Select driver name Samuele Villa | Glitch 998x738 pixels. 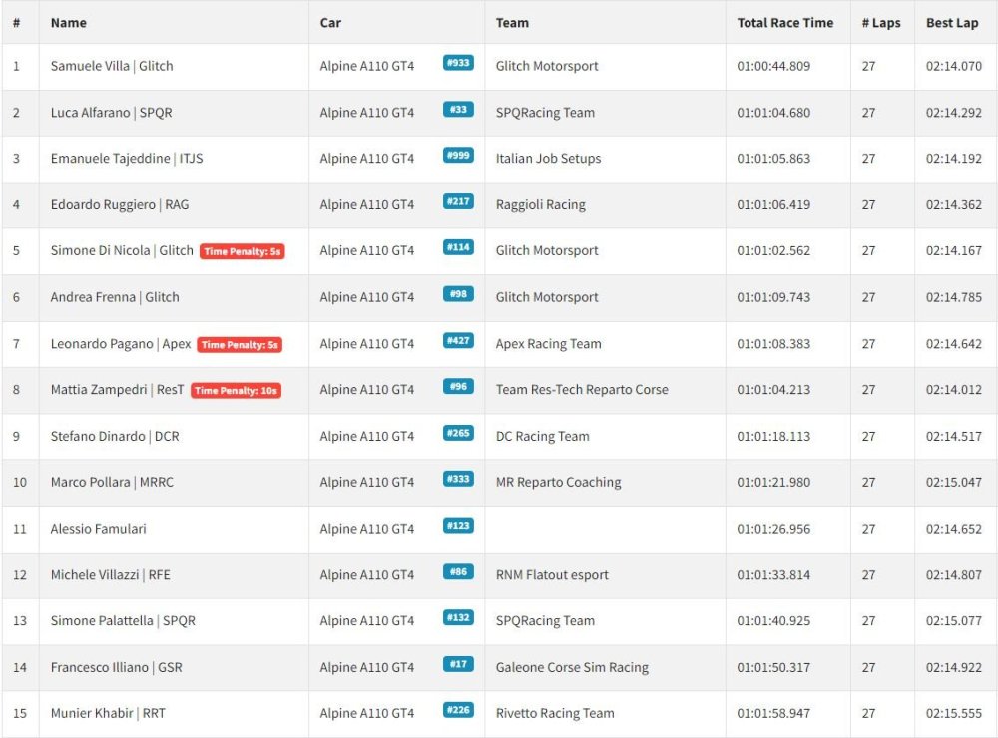pos(112,66)
